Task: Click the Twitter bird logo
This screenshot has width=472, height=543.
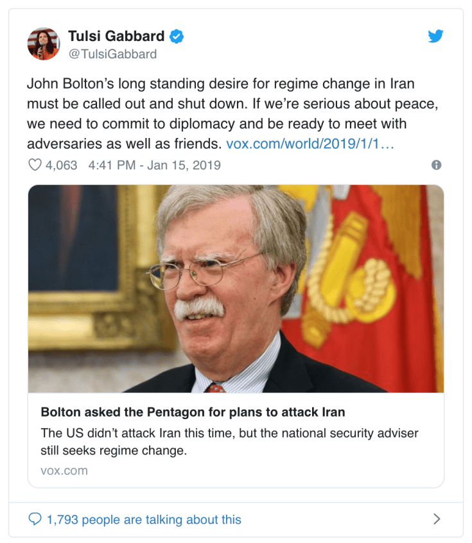Action: pyautogui.click(x=435, y=36)
